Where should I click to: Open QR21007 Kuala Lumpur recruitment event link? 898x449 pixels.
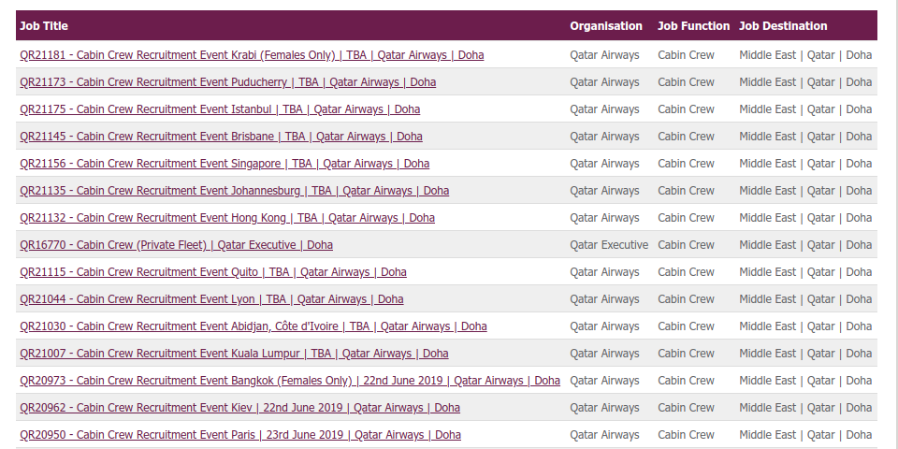click(x=234, y=354)
